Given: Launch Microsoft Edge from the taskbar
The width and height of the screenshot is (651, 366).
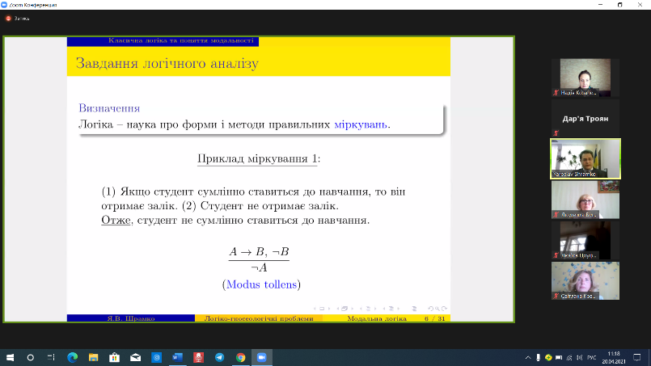Looking at the screenshot, I should pos(72,356).
